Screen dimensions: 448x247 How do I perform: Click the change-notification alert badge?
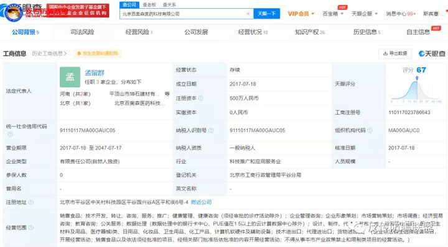(98, 53)
